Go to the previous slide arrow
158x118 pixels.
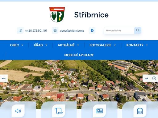coord(4,78)
